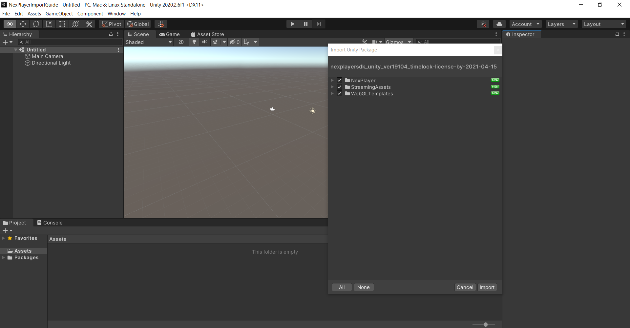Image resolution: width=630 pixels, height=328 pixels.
Task: Expand the NexPlayer folder
Action: click(x=332, y=80)
